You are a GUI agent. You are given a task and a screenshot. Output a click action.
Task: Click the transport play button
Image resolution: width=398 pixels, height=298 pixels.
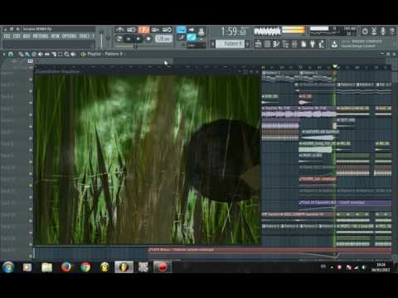point(129,39)
